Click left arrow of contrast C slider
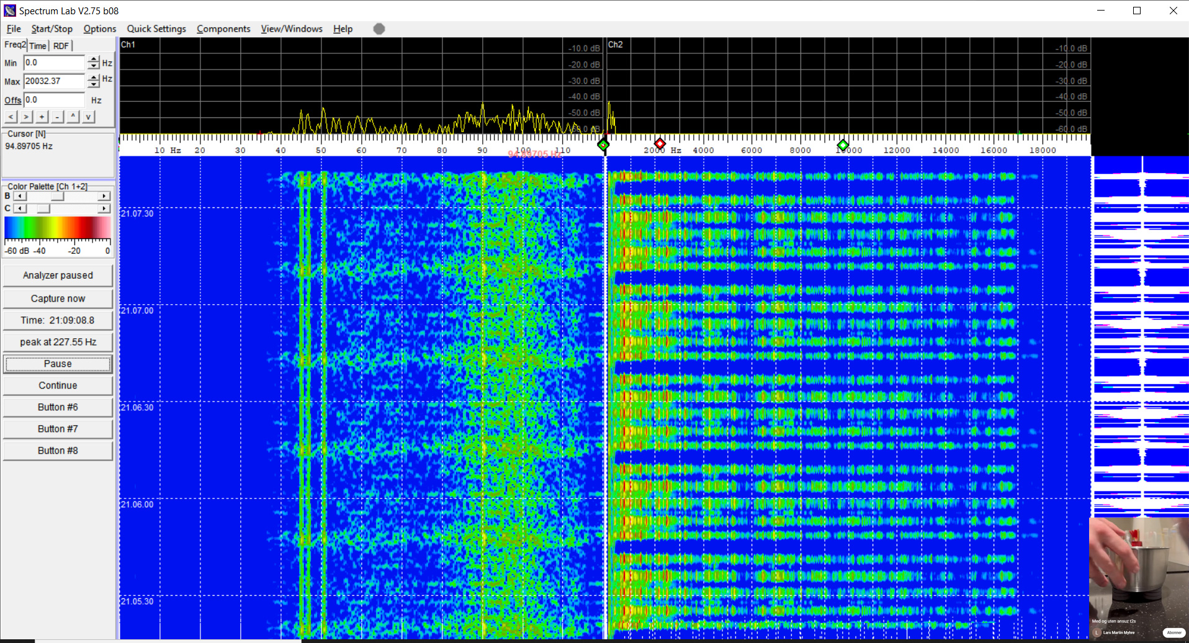 tap(20, 209)
